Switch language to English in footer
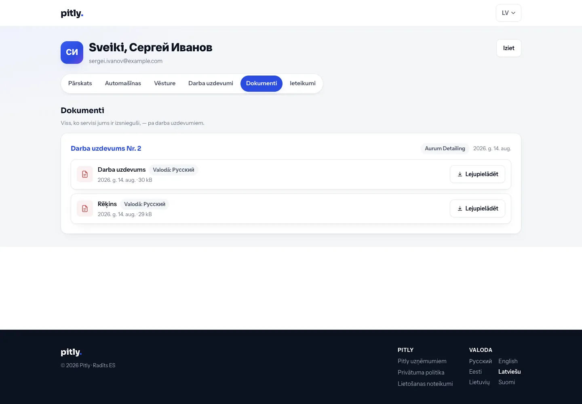Image resolution: width=582 pixels, height=404 pixels. (x=508, y=361)
